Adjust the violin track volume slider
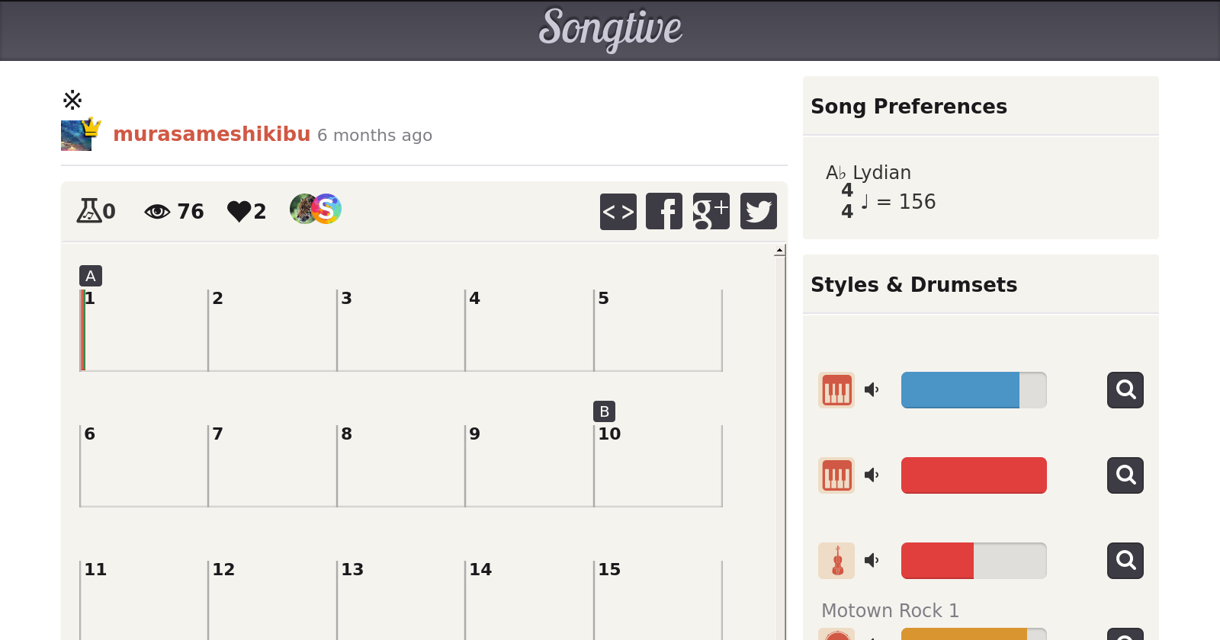Viewport: 1220px width, 640px height. (973, 561)
